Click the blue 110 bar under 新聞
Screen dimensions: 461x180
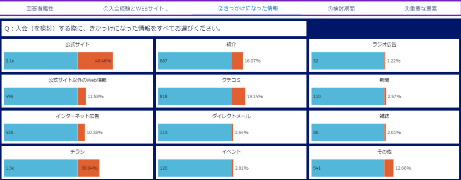pyautogui.click(x=348, y=96)
